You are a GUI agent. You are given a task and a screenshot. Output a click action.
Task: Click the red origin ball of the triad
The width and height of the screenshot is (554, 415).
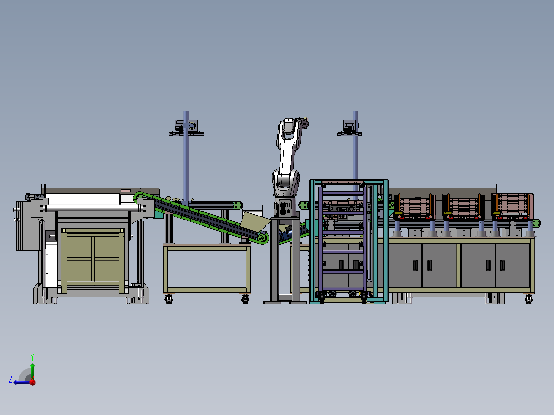pyautogui.click(x=33, y=382)
